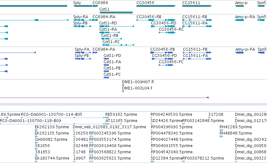267x163 pixels.
Task: Click the RP003245396.5prime EST label
Action: point(110,134)
